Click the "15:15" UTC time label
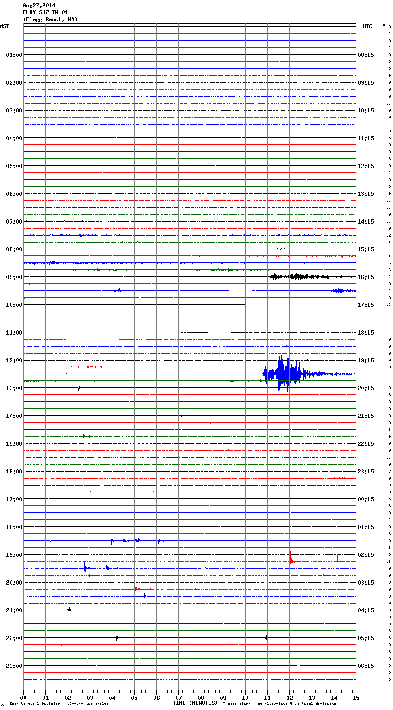 (366, 249)
